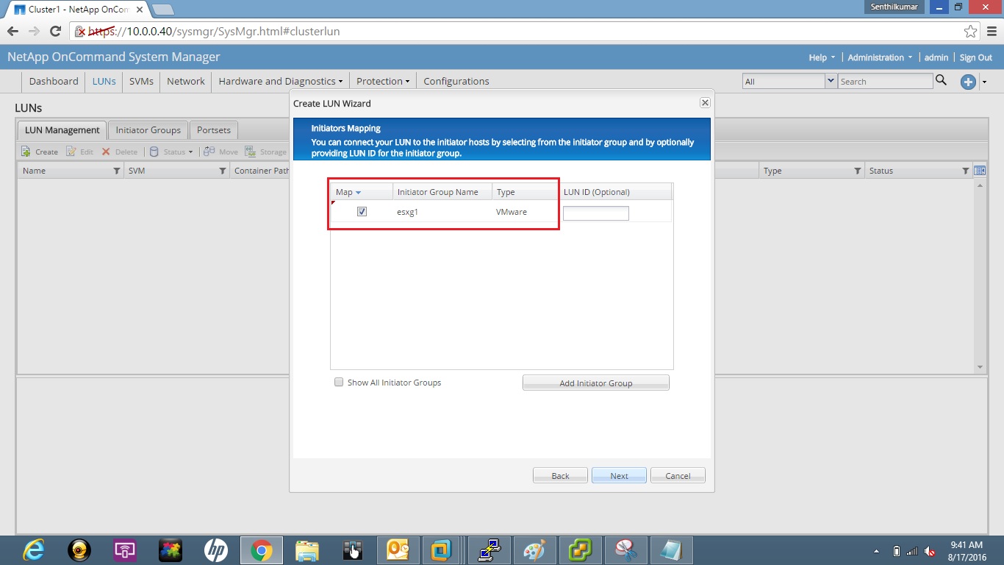Click the Add Initiator Group button
Screen dimensions: 1004x565
[x=595, y=382]
